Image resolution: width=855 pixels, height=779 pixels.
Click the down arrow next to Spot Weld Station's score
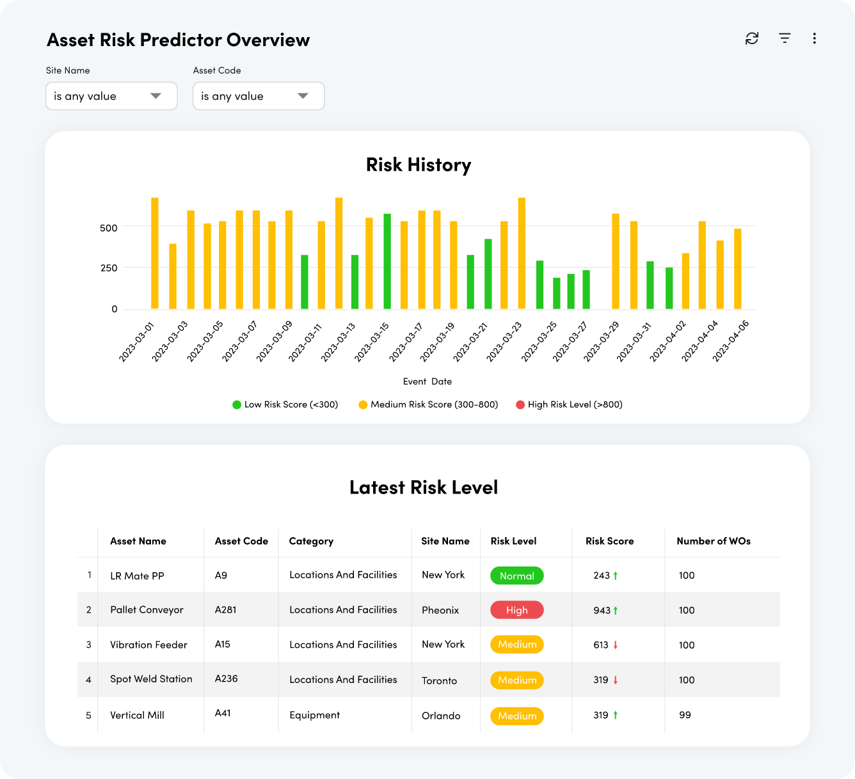pyautogui.click(x=617, y=680)
